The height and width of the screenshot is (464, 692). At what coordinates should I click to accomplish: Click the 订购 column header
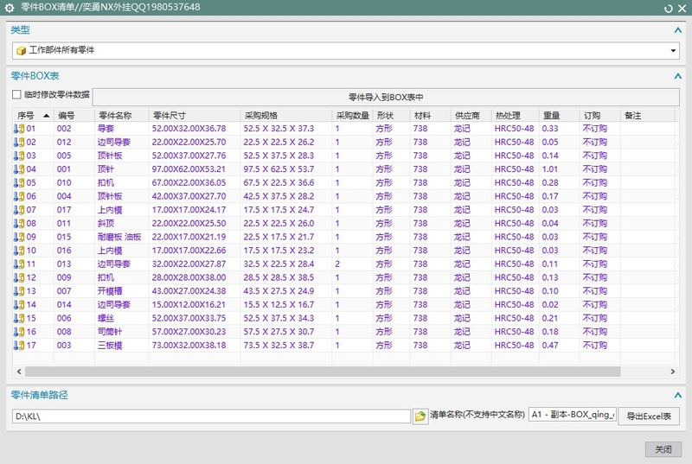point(599,116)
